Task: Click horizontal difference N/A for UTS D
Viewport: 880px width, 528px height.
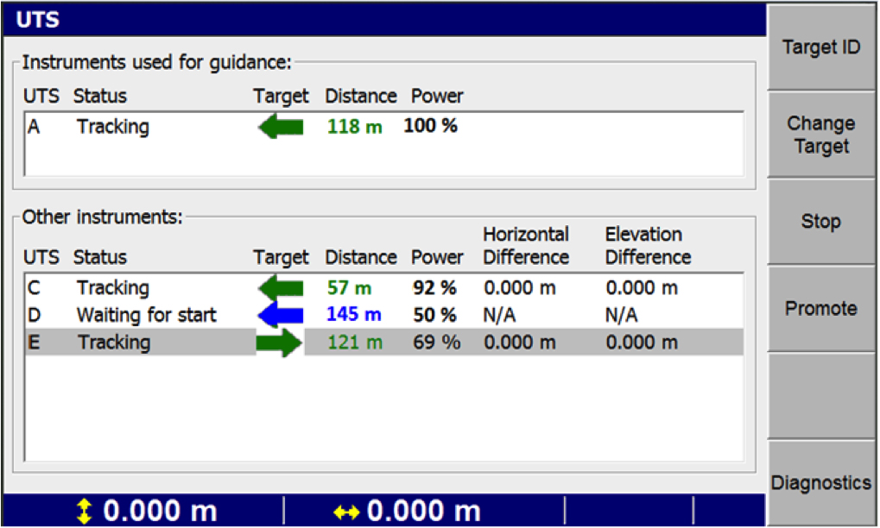Action: tap(499, 315)
